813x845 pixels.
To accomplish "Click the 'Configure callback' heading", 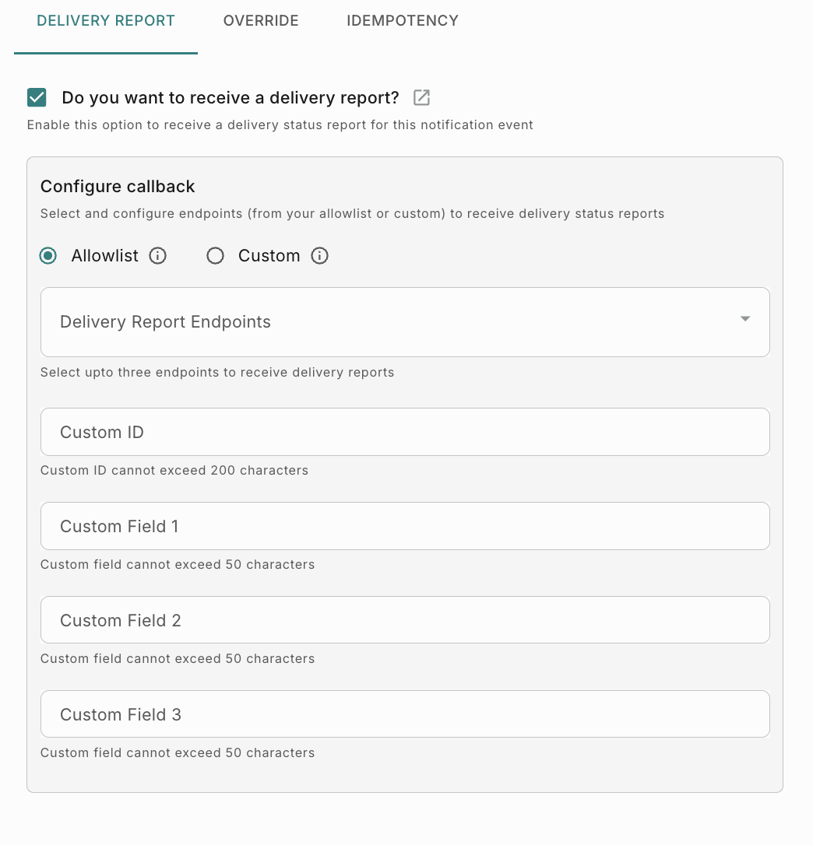I will point(118,187).
